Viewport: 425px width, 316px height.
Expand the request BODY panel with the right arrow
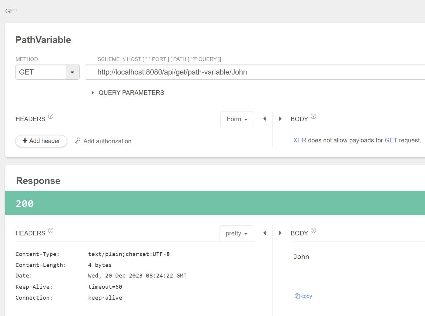tap(280, 118)
